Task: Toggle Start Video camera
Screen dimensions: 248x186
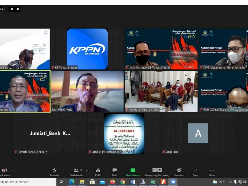Action: click(x=5, y=172)
